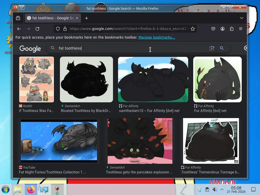Image resolution: width=260 pixels, height=195 pixels.
Task: Click Firefox window title bar pin icon
Action: (x=22, y=7)
